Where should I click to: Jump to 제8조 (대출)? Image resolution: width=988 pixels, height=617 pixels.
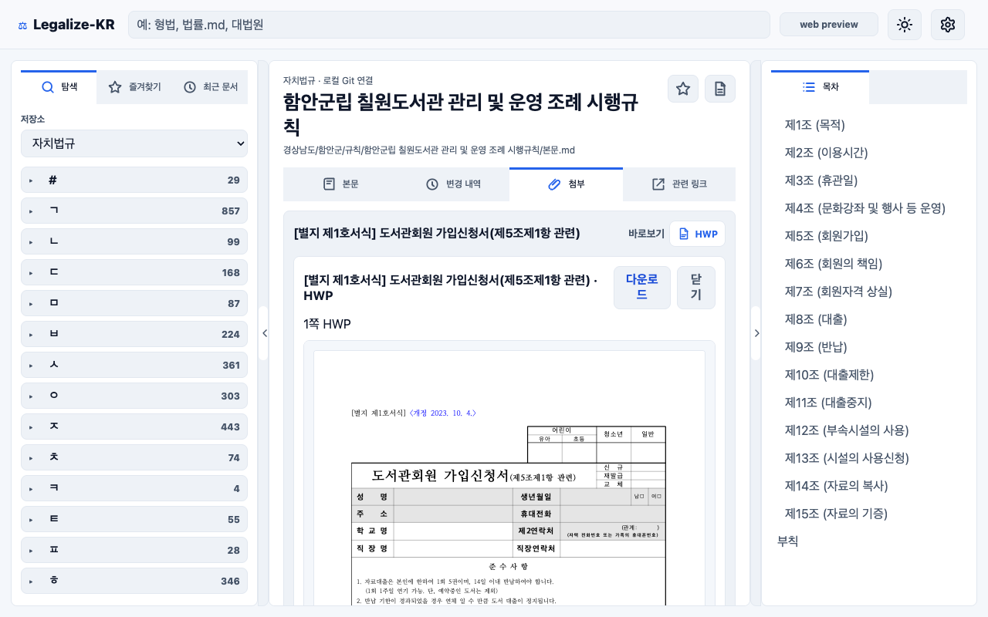[x=815, y=319]
